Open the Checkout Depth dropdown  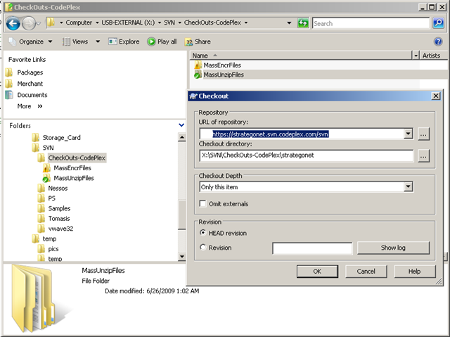tap(408, 187)
